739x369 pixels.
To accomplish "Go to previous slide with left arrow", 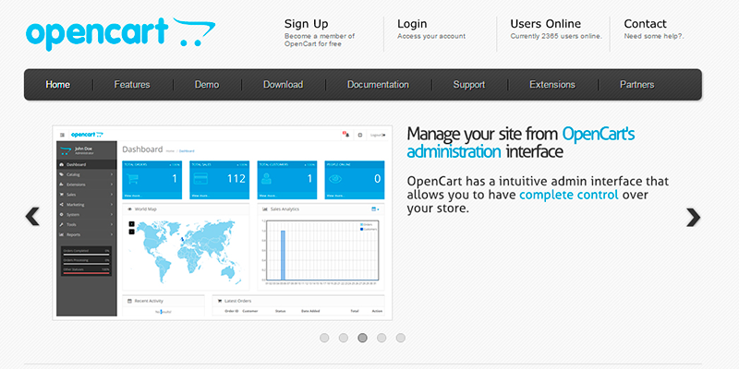I will tap(32, 217).
